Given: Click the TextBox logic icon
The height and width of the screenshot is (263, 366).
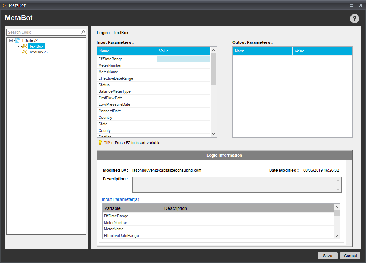Looking at the screenshot, I should point(25,46).
